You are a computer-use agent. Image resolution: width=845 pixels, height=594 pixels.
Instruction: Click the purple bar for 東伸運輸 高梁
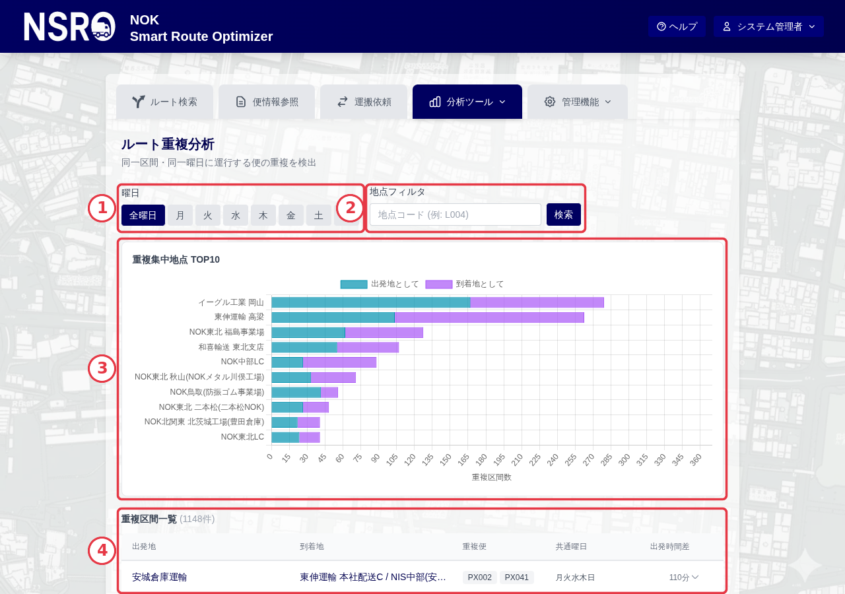489,317
